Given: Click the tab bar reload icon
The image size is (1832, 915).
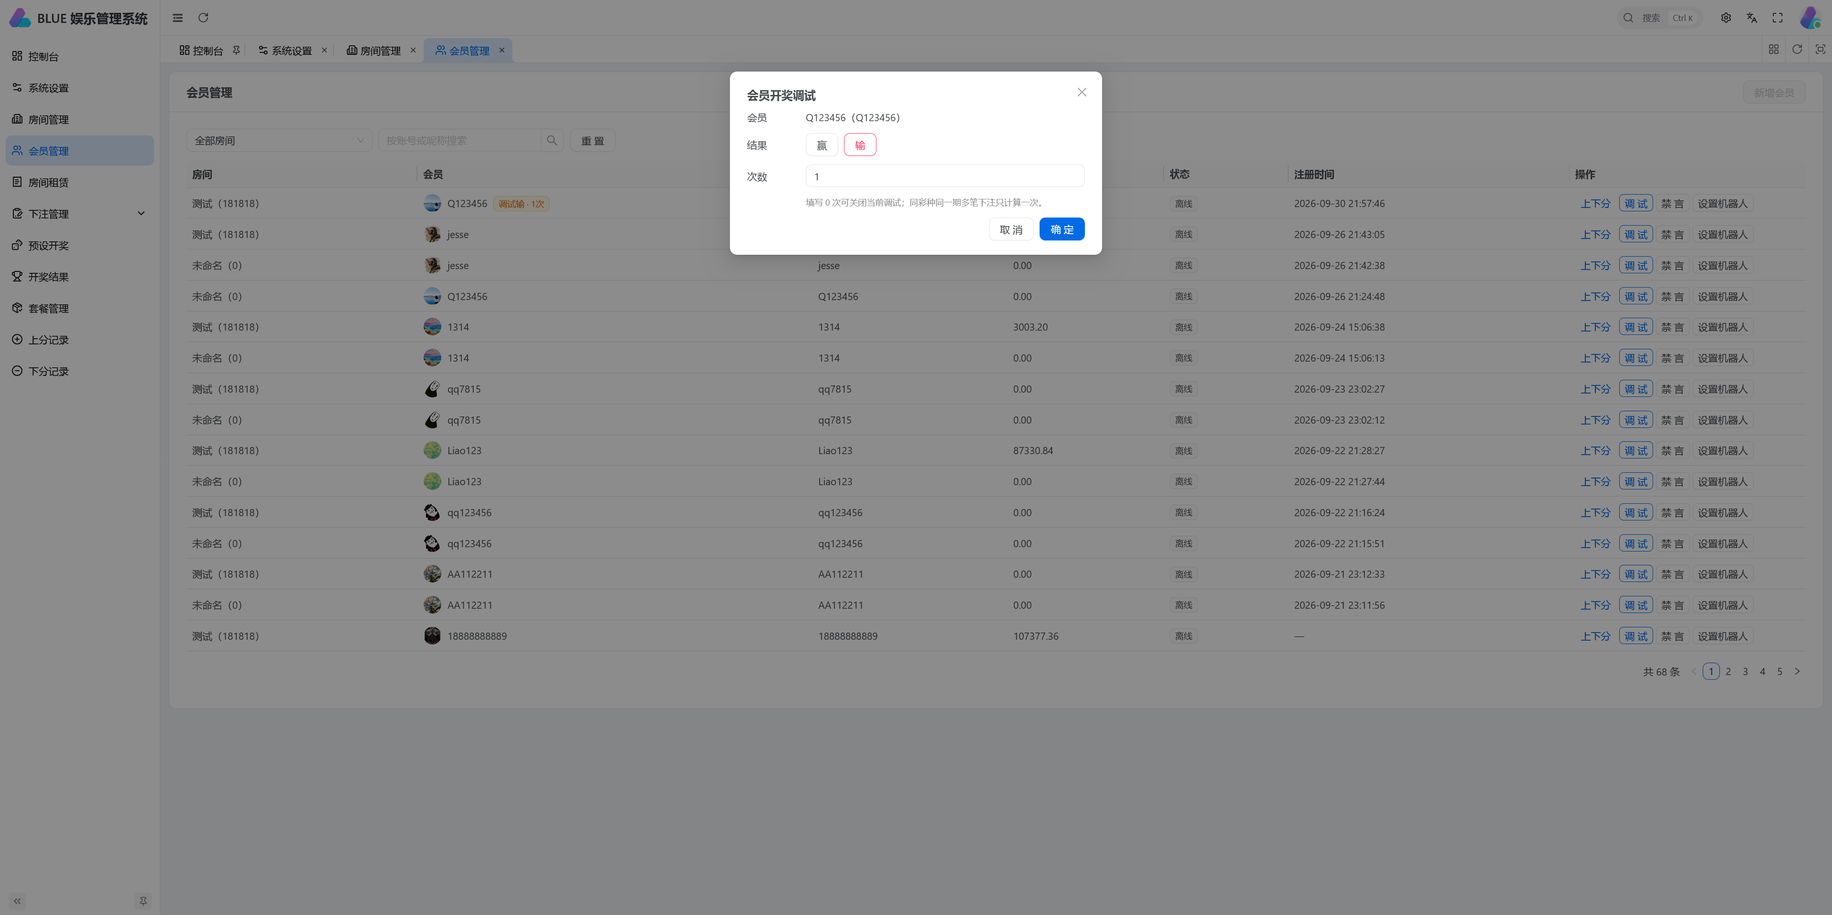Looking at the screenshot, I should pyautogui.click(x=1797, y=49).
